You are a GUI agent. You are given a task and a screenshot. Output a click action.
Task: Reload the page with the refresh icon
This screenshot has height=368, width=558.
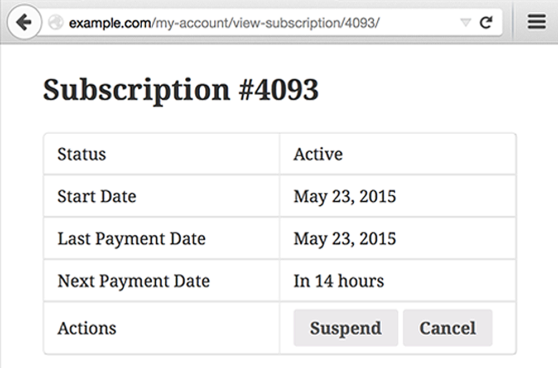(487, 22)
